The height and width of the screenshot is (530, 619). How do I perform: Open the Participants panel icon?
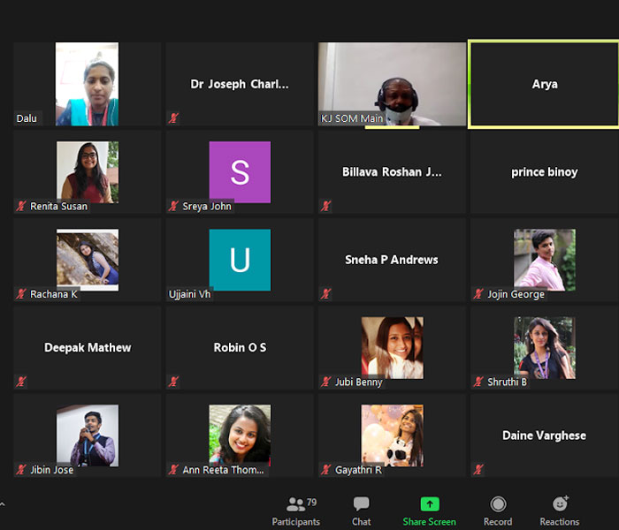click(295, 503)
